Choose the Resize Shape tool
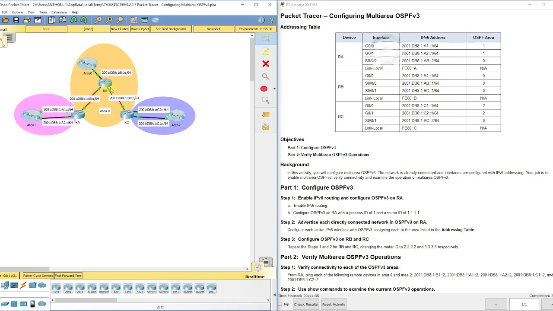The image size is (553, 311). click(266, 101)
